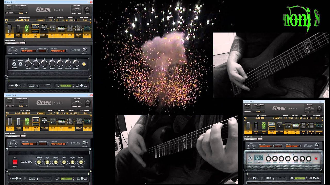Toggle the red ON/bypass switch on the Lead 800 amp

[15, 162]
